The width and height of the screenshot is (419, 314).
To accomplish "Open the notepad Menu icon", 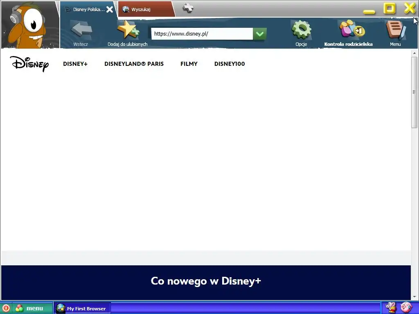I will (396, 34).
